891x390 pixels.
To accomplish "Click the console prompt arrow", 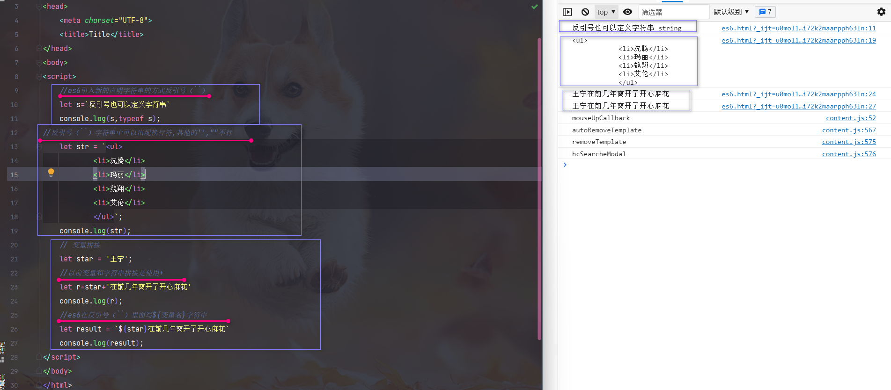I will [x=565, y=165].
